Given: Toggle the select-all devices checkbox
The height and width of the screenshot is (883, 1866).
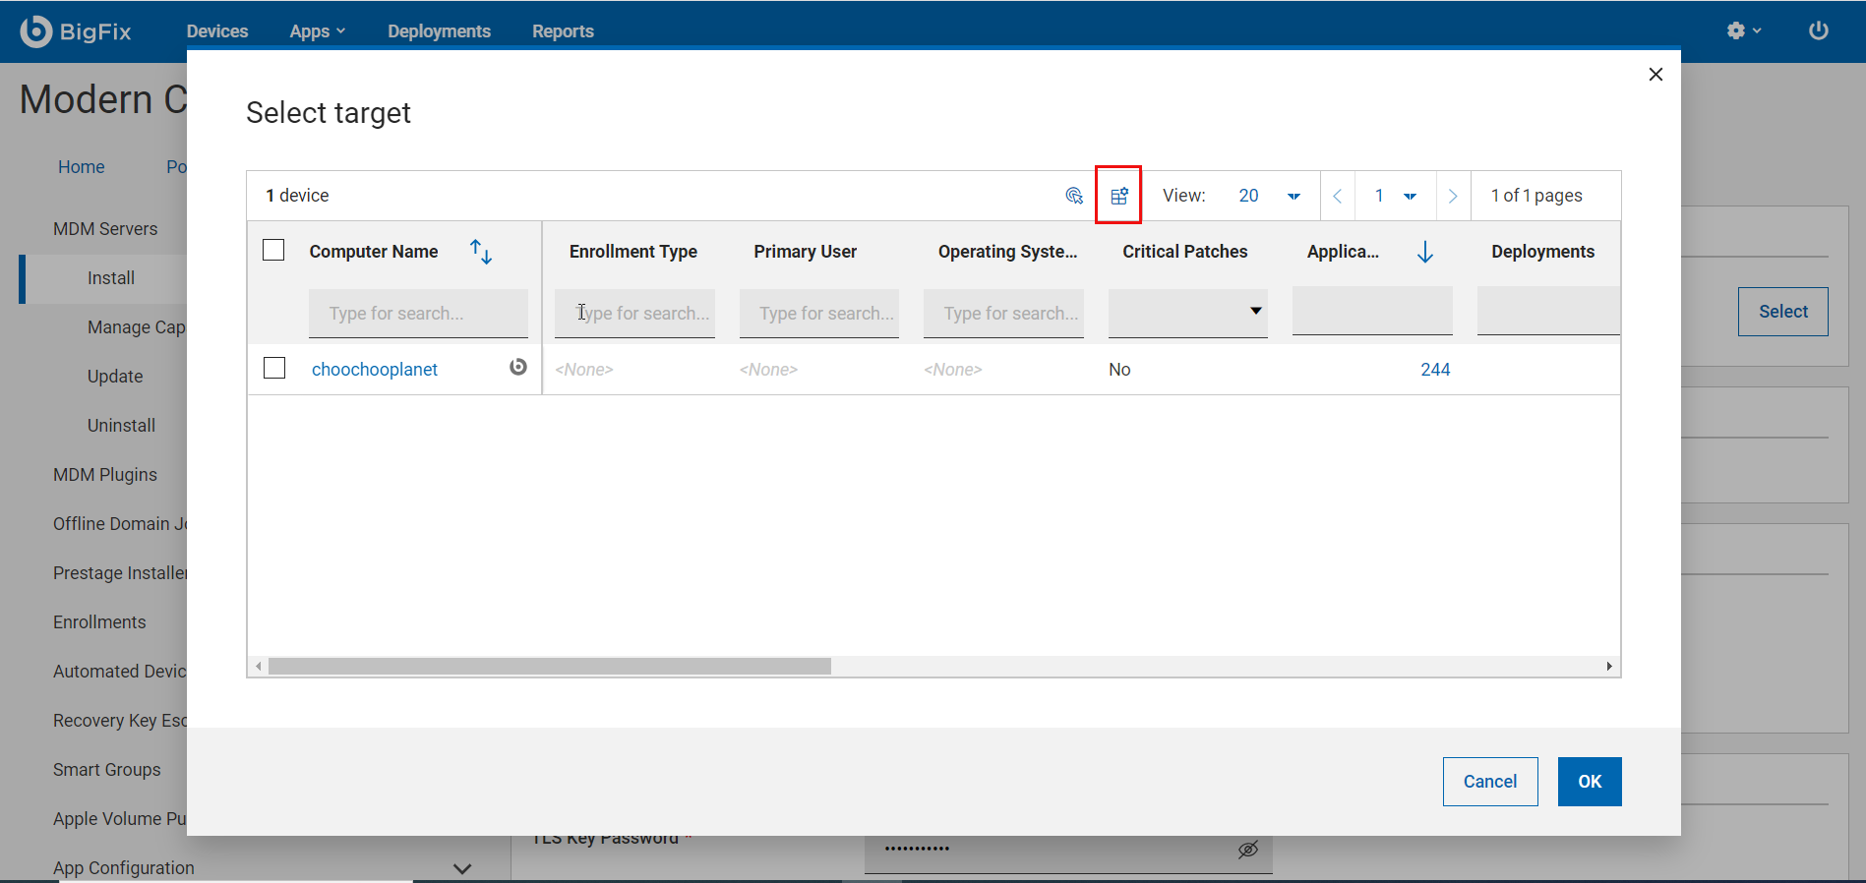Looking at the screenshot, I should (x=273, y=251).
